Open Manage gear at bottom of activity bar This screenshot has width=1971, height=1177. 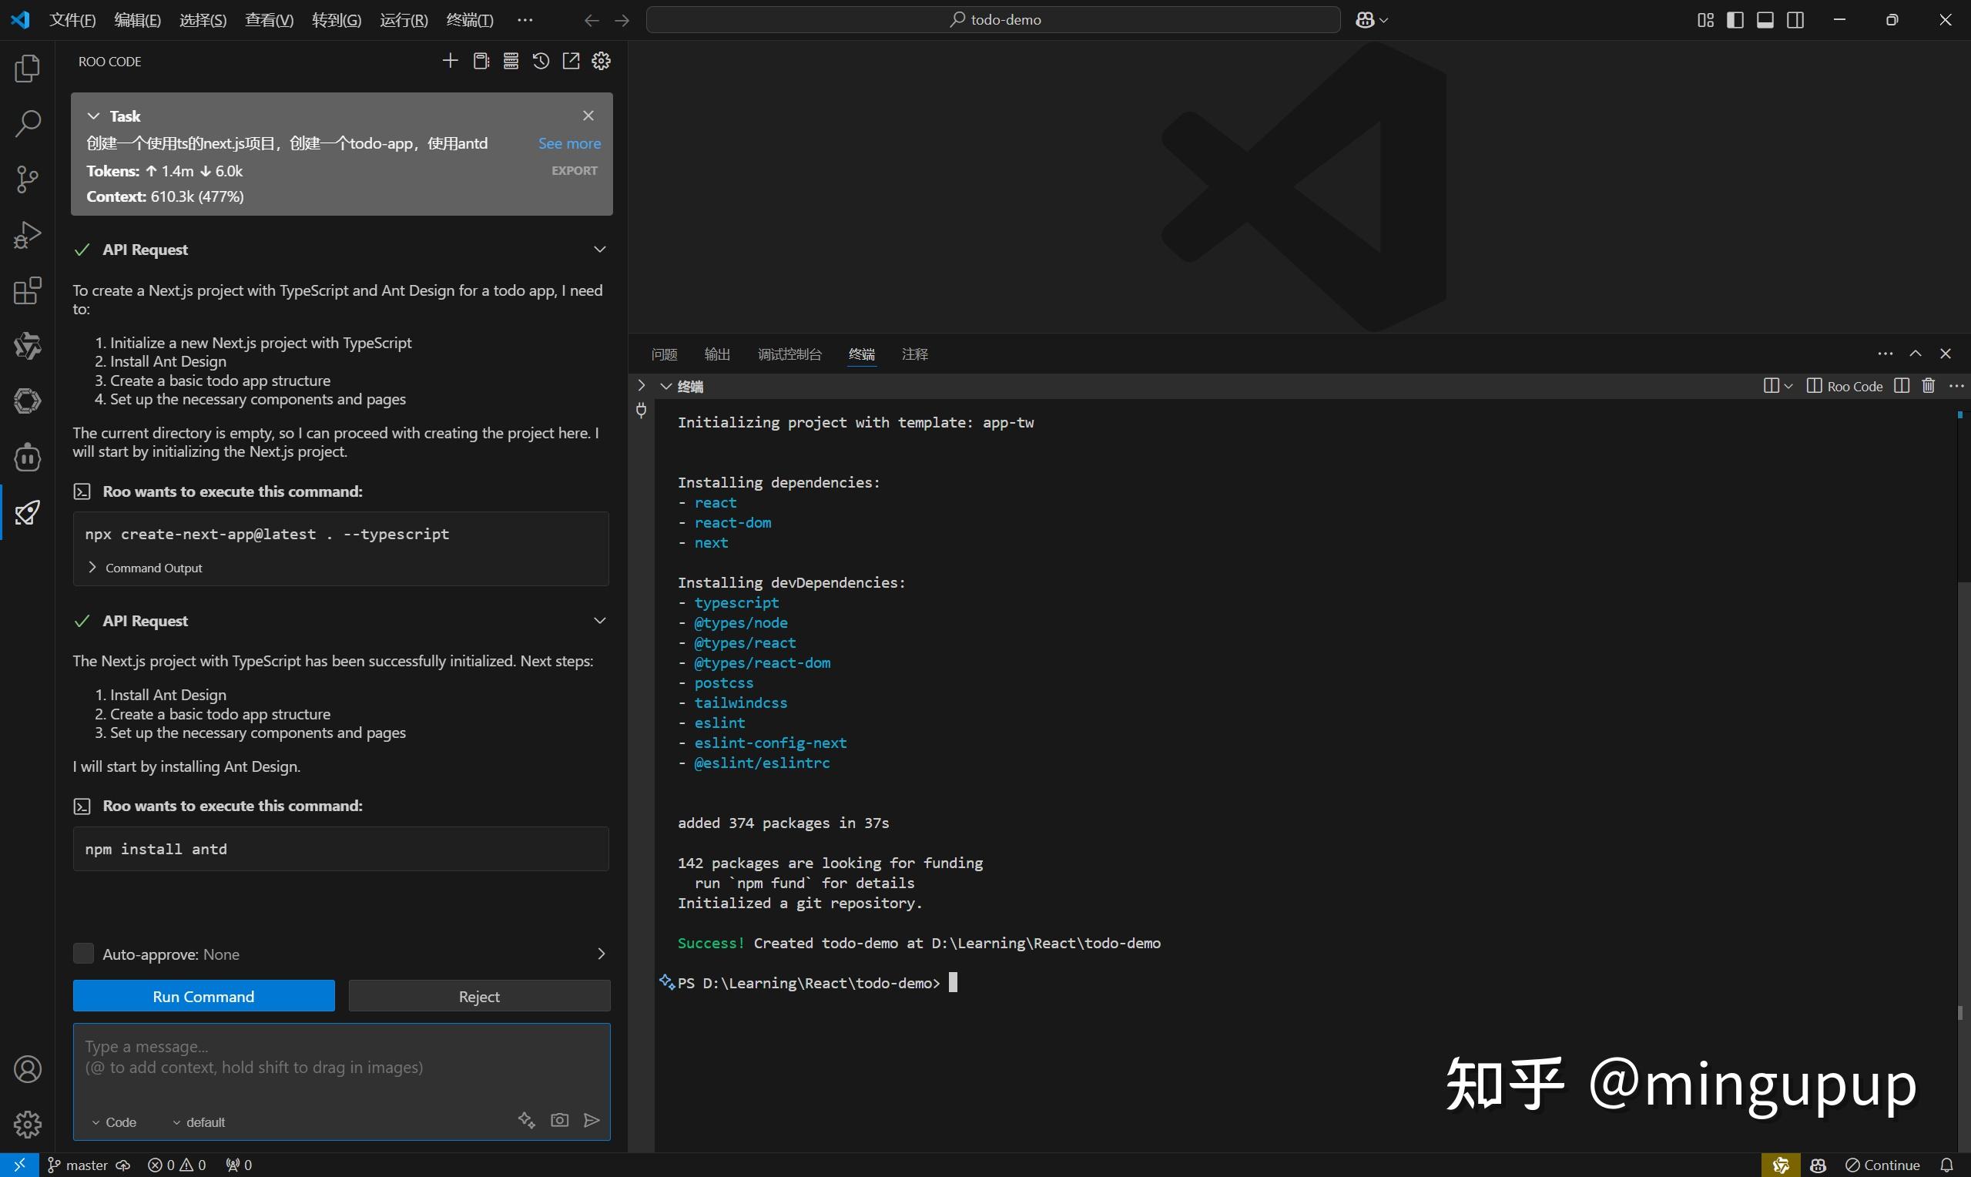[27, 1124]
